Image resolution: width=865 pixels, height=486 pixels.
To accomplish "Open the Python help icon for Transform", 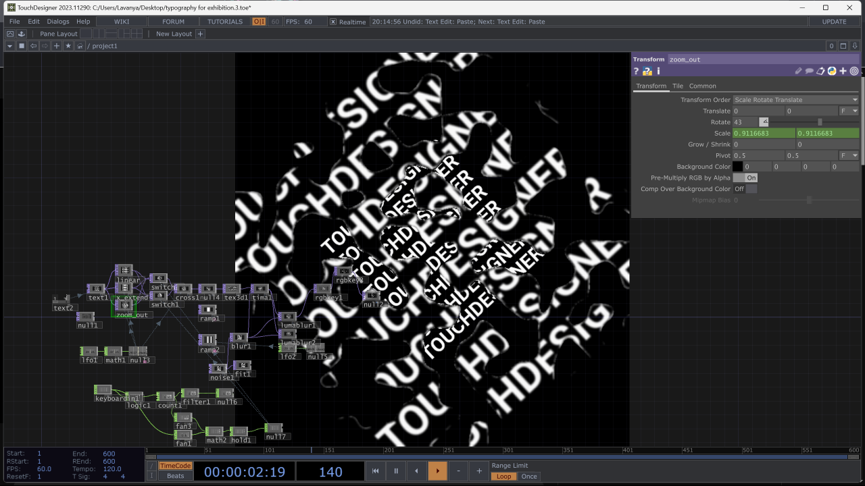I will 647,71.
